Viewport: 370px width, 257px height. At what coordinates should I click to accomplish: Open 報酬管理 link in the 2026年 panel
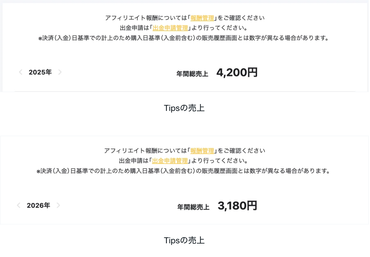point(202,151)
